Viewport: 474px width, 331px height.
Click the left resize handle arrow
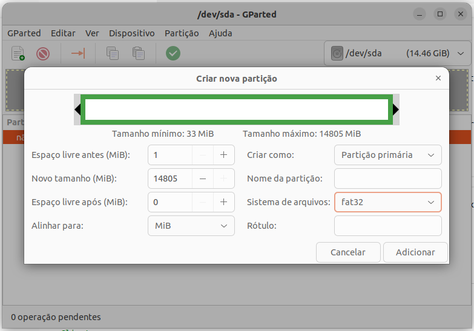point(77,110)
